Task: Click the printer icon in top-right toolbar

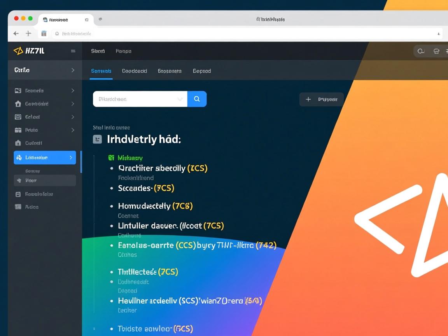Action: (436, 51)
